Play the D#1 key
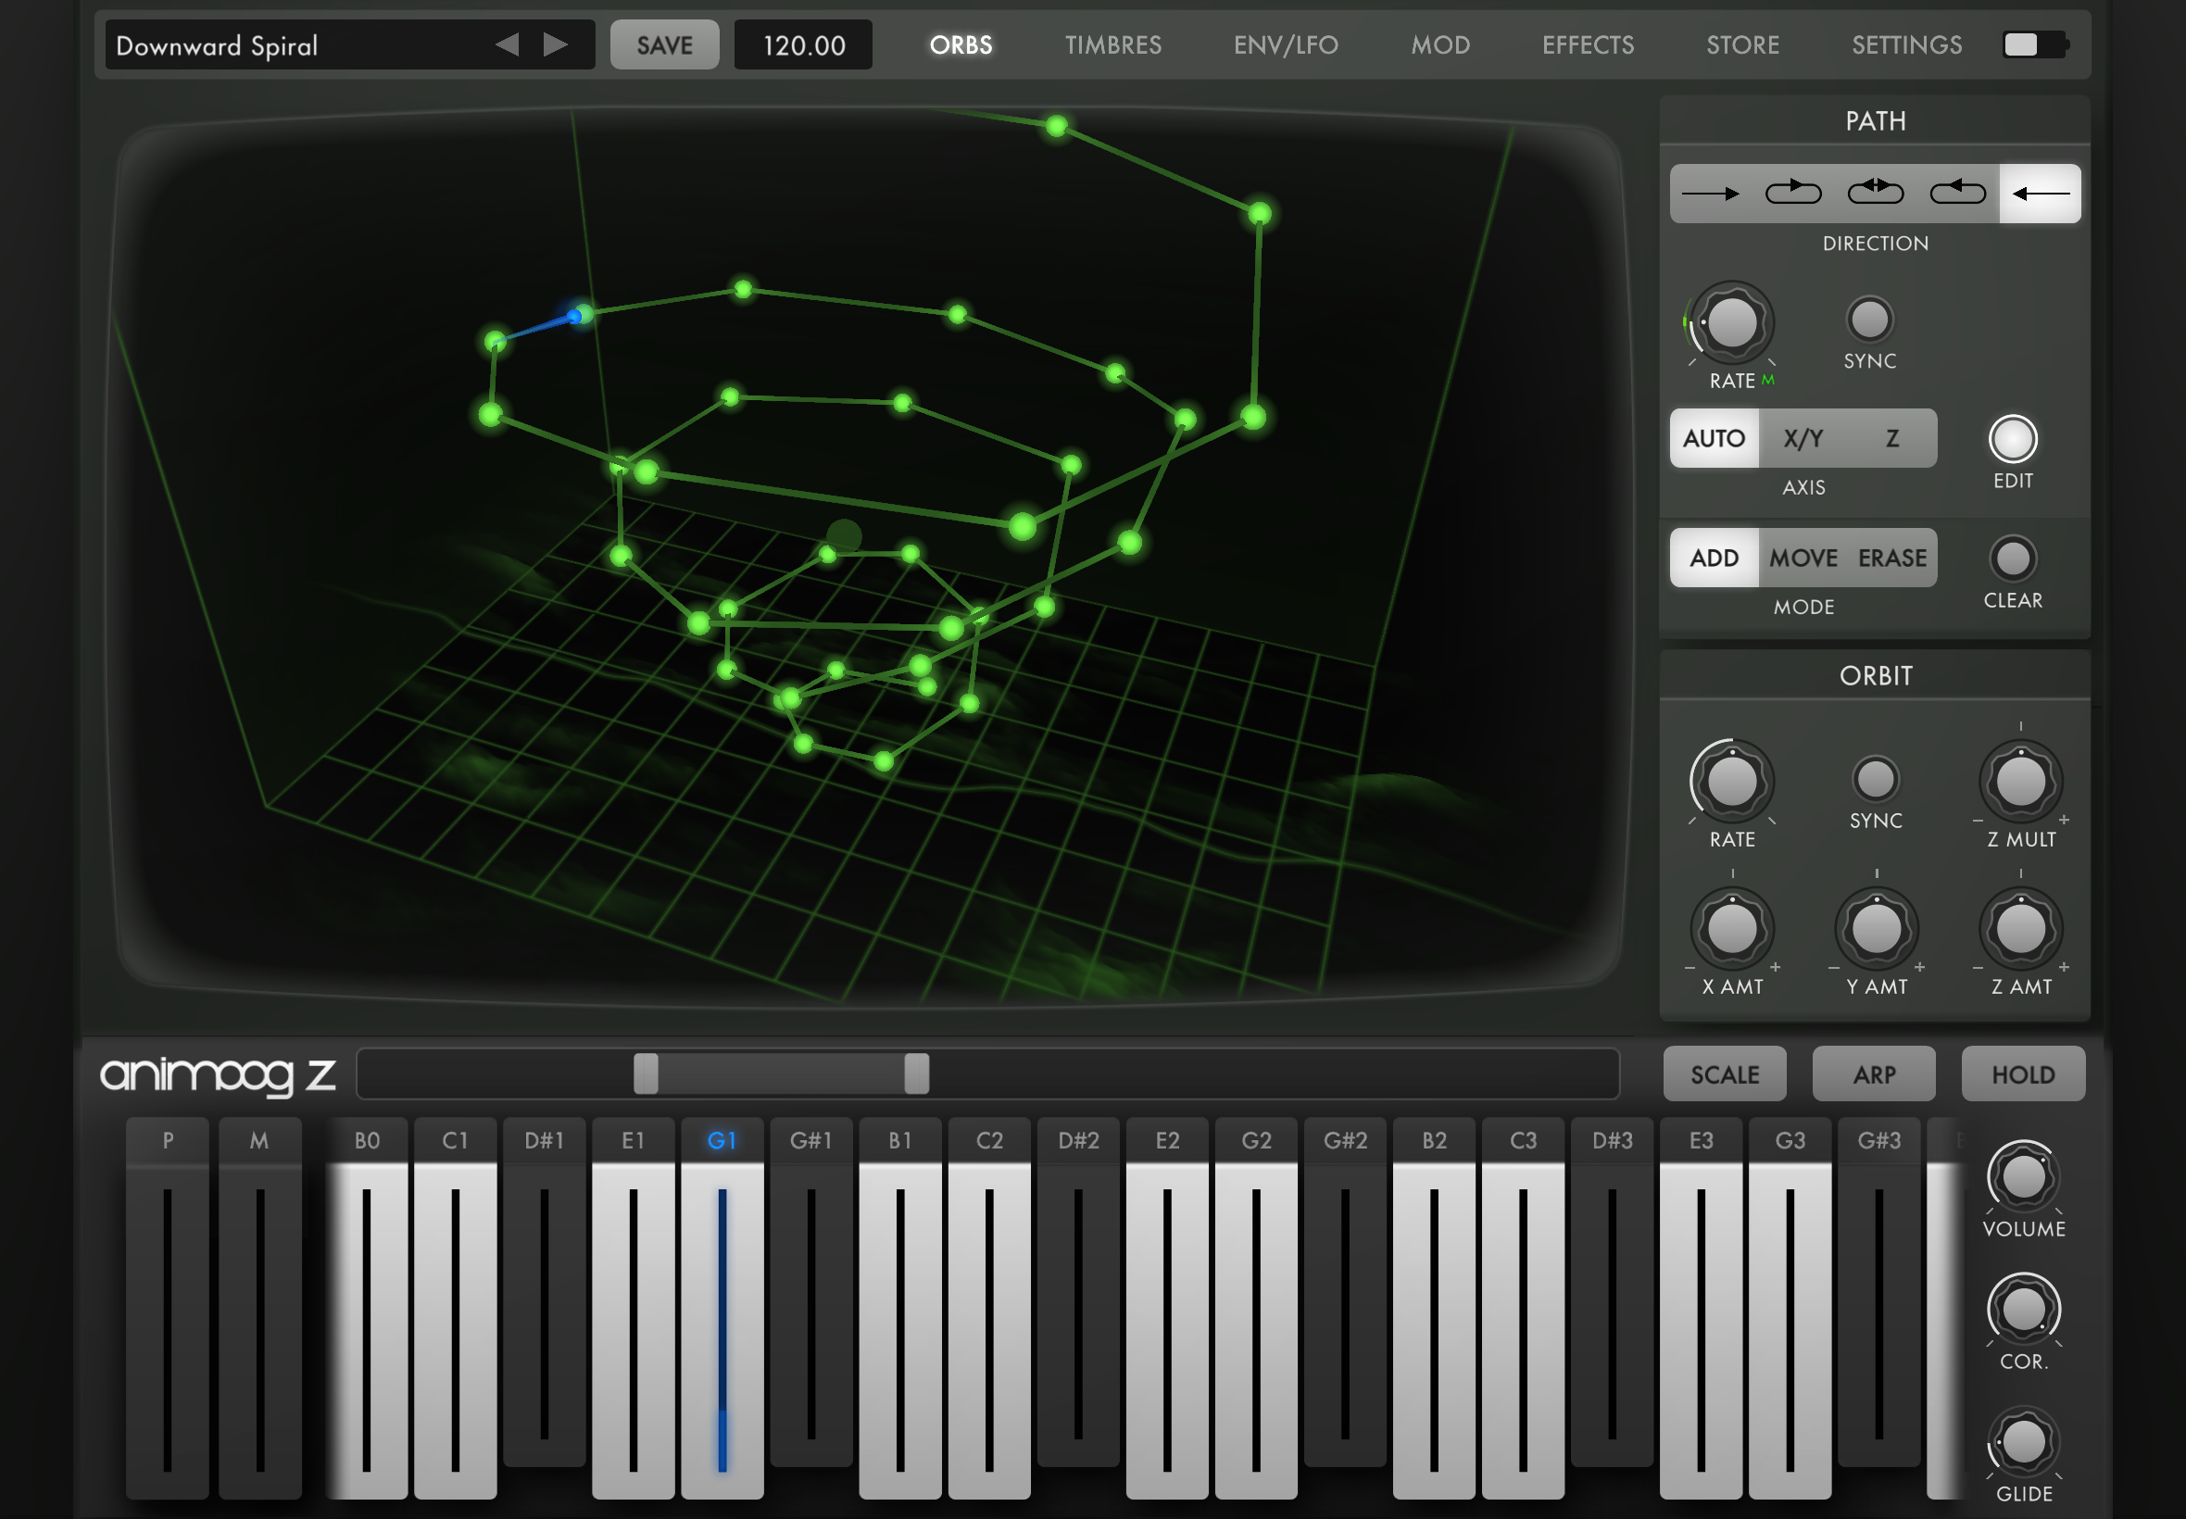This screenshot has width=2186, height=1519. (x=545, y=1290)
